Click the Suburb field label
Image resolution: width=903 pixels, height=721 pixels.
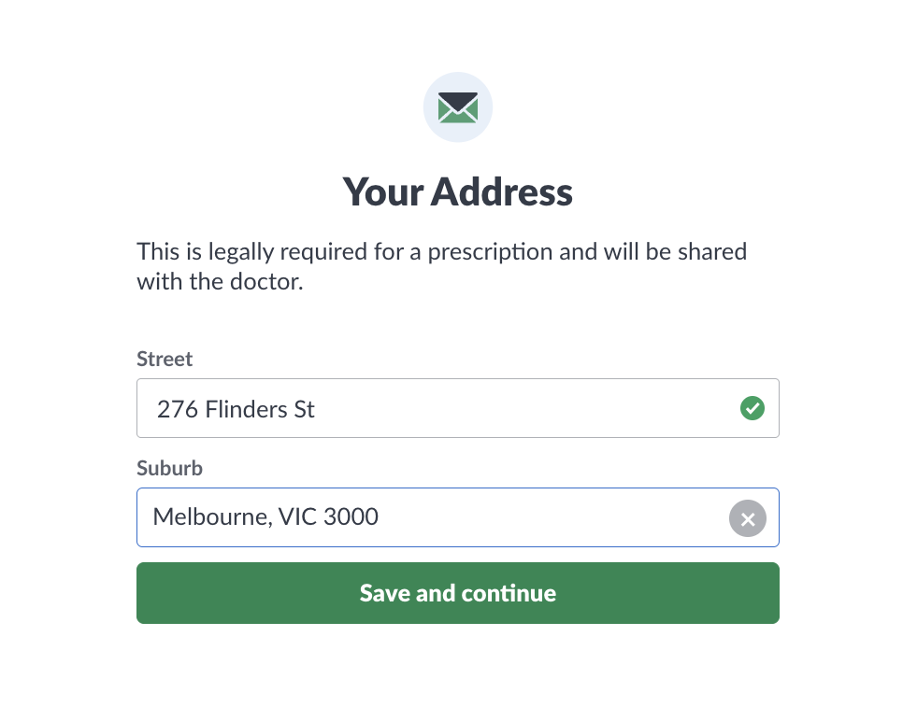click(x=169, y=468)
